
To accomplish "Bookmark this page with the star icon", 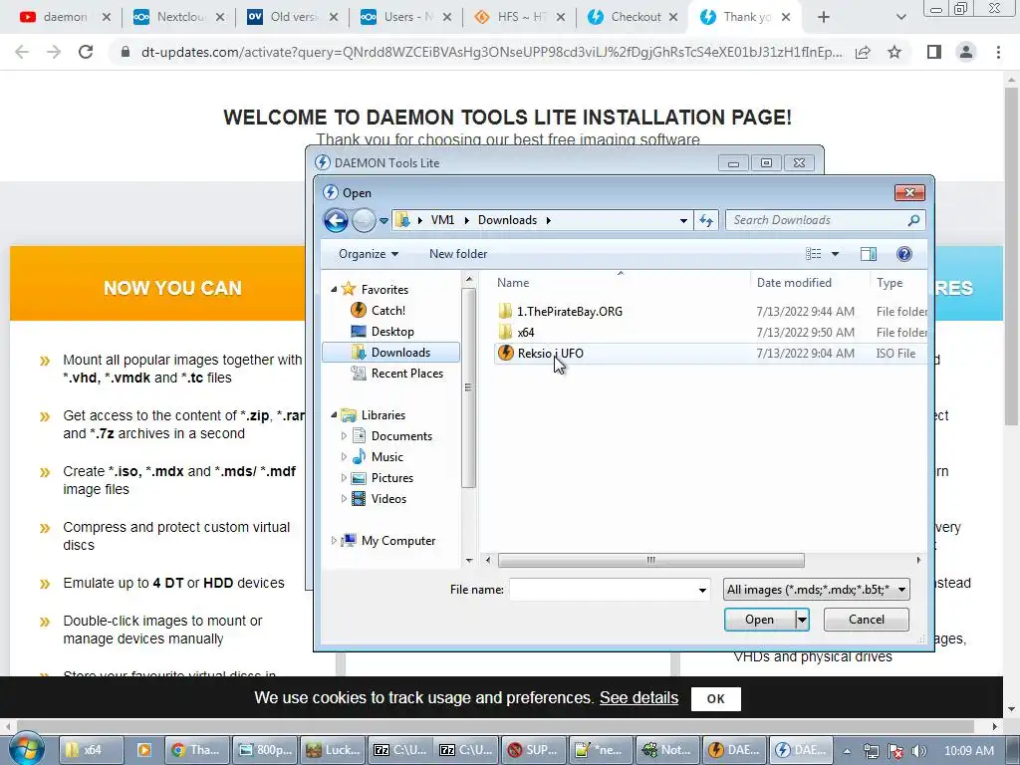I will (894, 52).
